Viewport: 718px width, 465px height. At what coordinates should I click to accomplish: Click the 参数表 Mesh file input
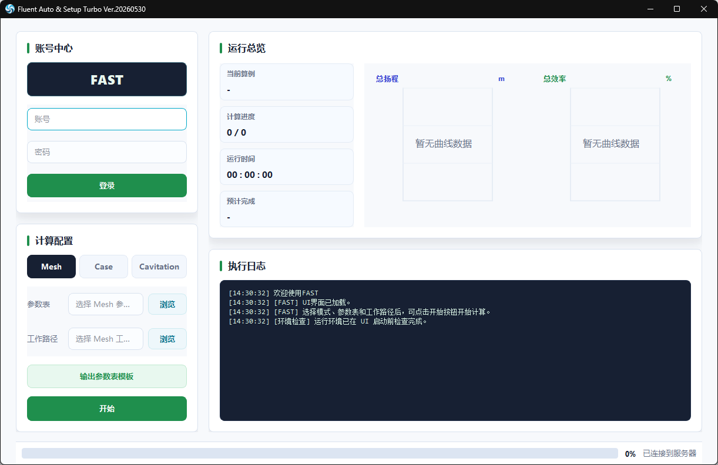106,304
